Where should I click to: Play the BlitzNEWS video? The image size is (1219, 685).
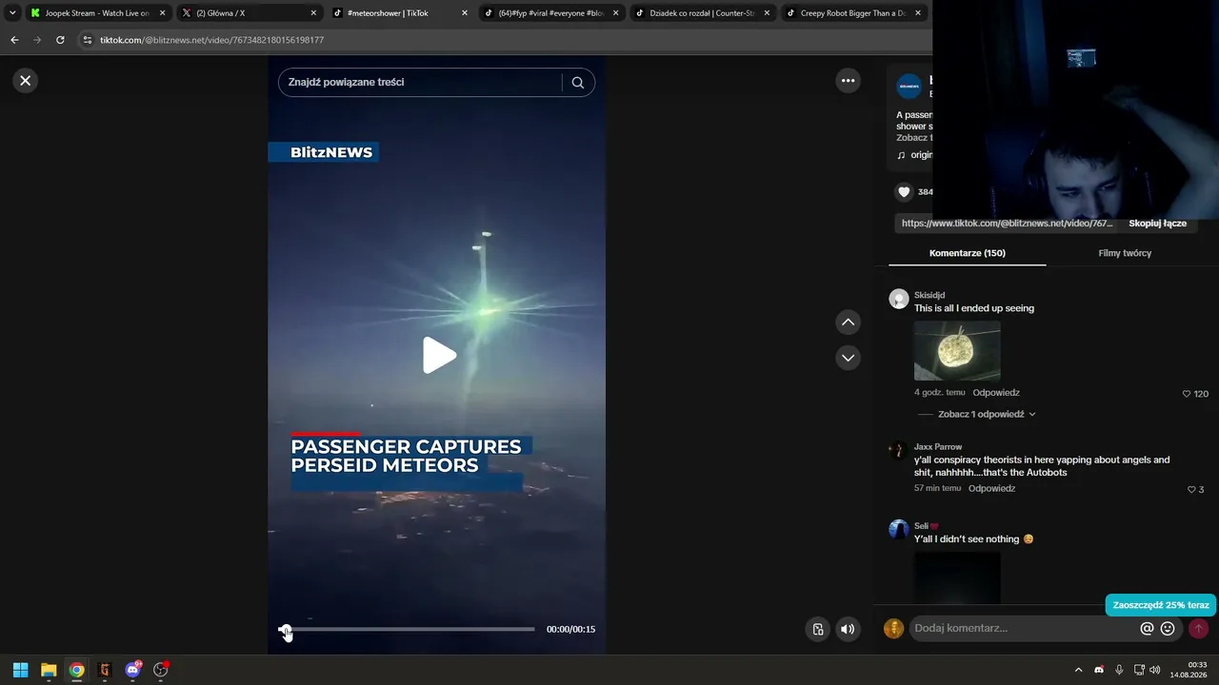pyautogui.click(x=438, y=355)
